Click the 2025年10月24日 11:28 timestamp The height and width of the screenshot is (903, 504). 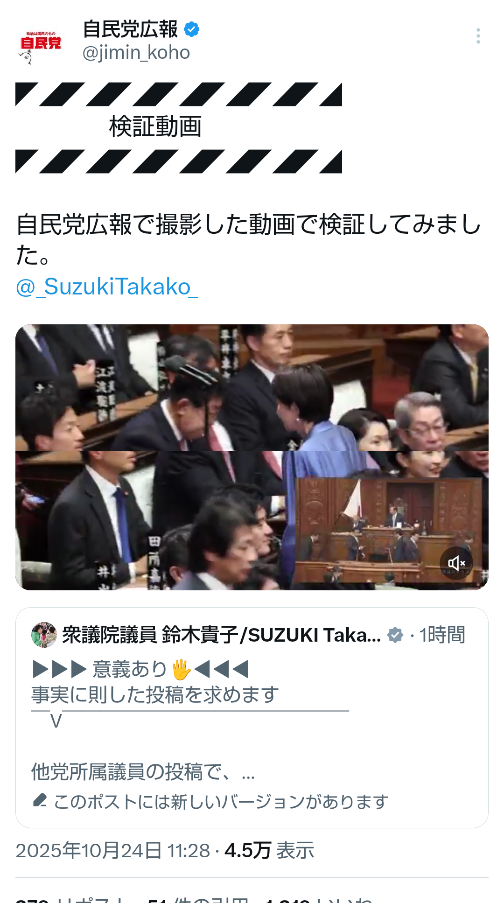[x=113, y=850]
